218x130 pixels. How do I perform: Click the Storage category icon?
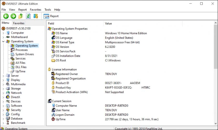[8, 88]
